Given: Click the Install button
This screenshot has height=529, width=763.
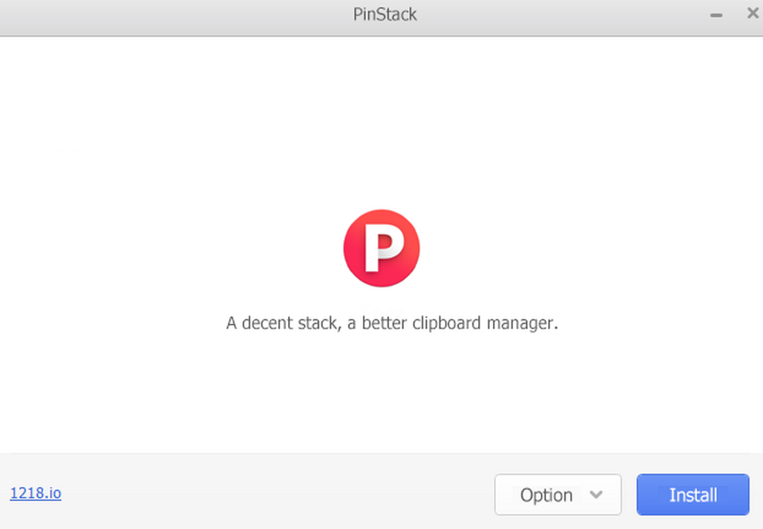Looking at the screenshot, I should coord(693,495).
